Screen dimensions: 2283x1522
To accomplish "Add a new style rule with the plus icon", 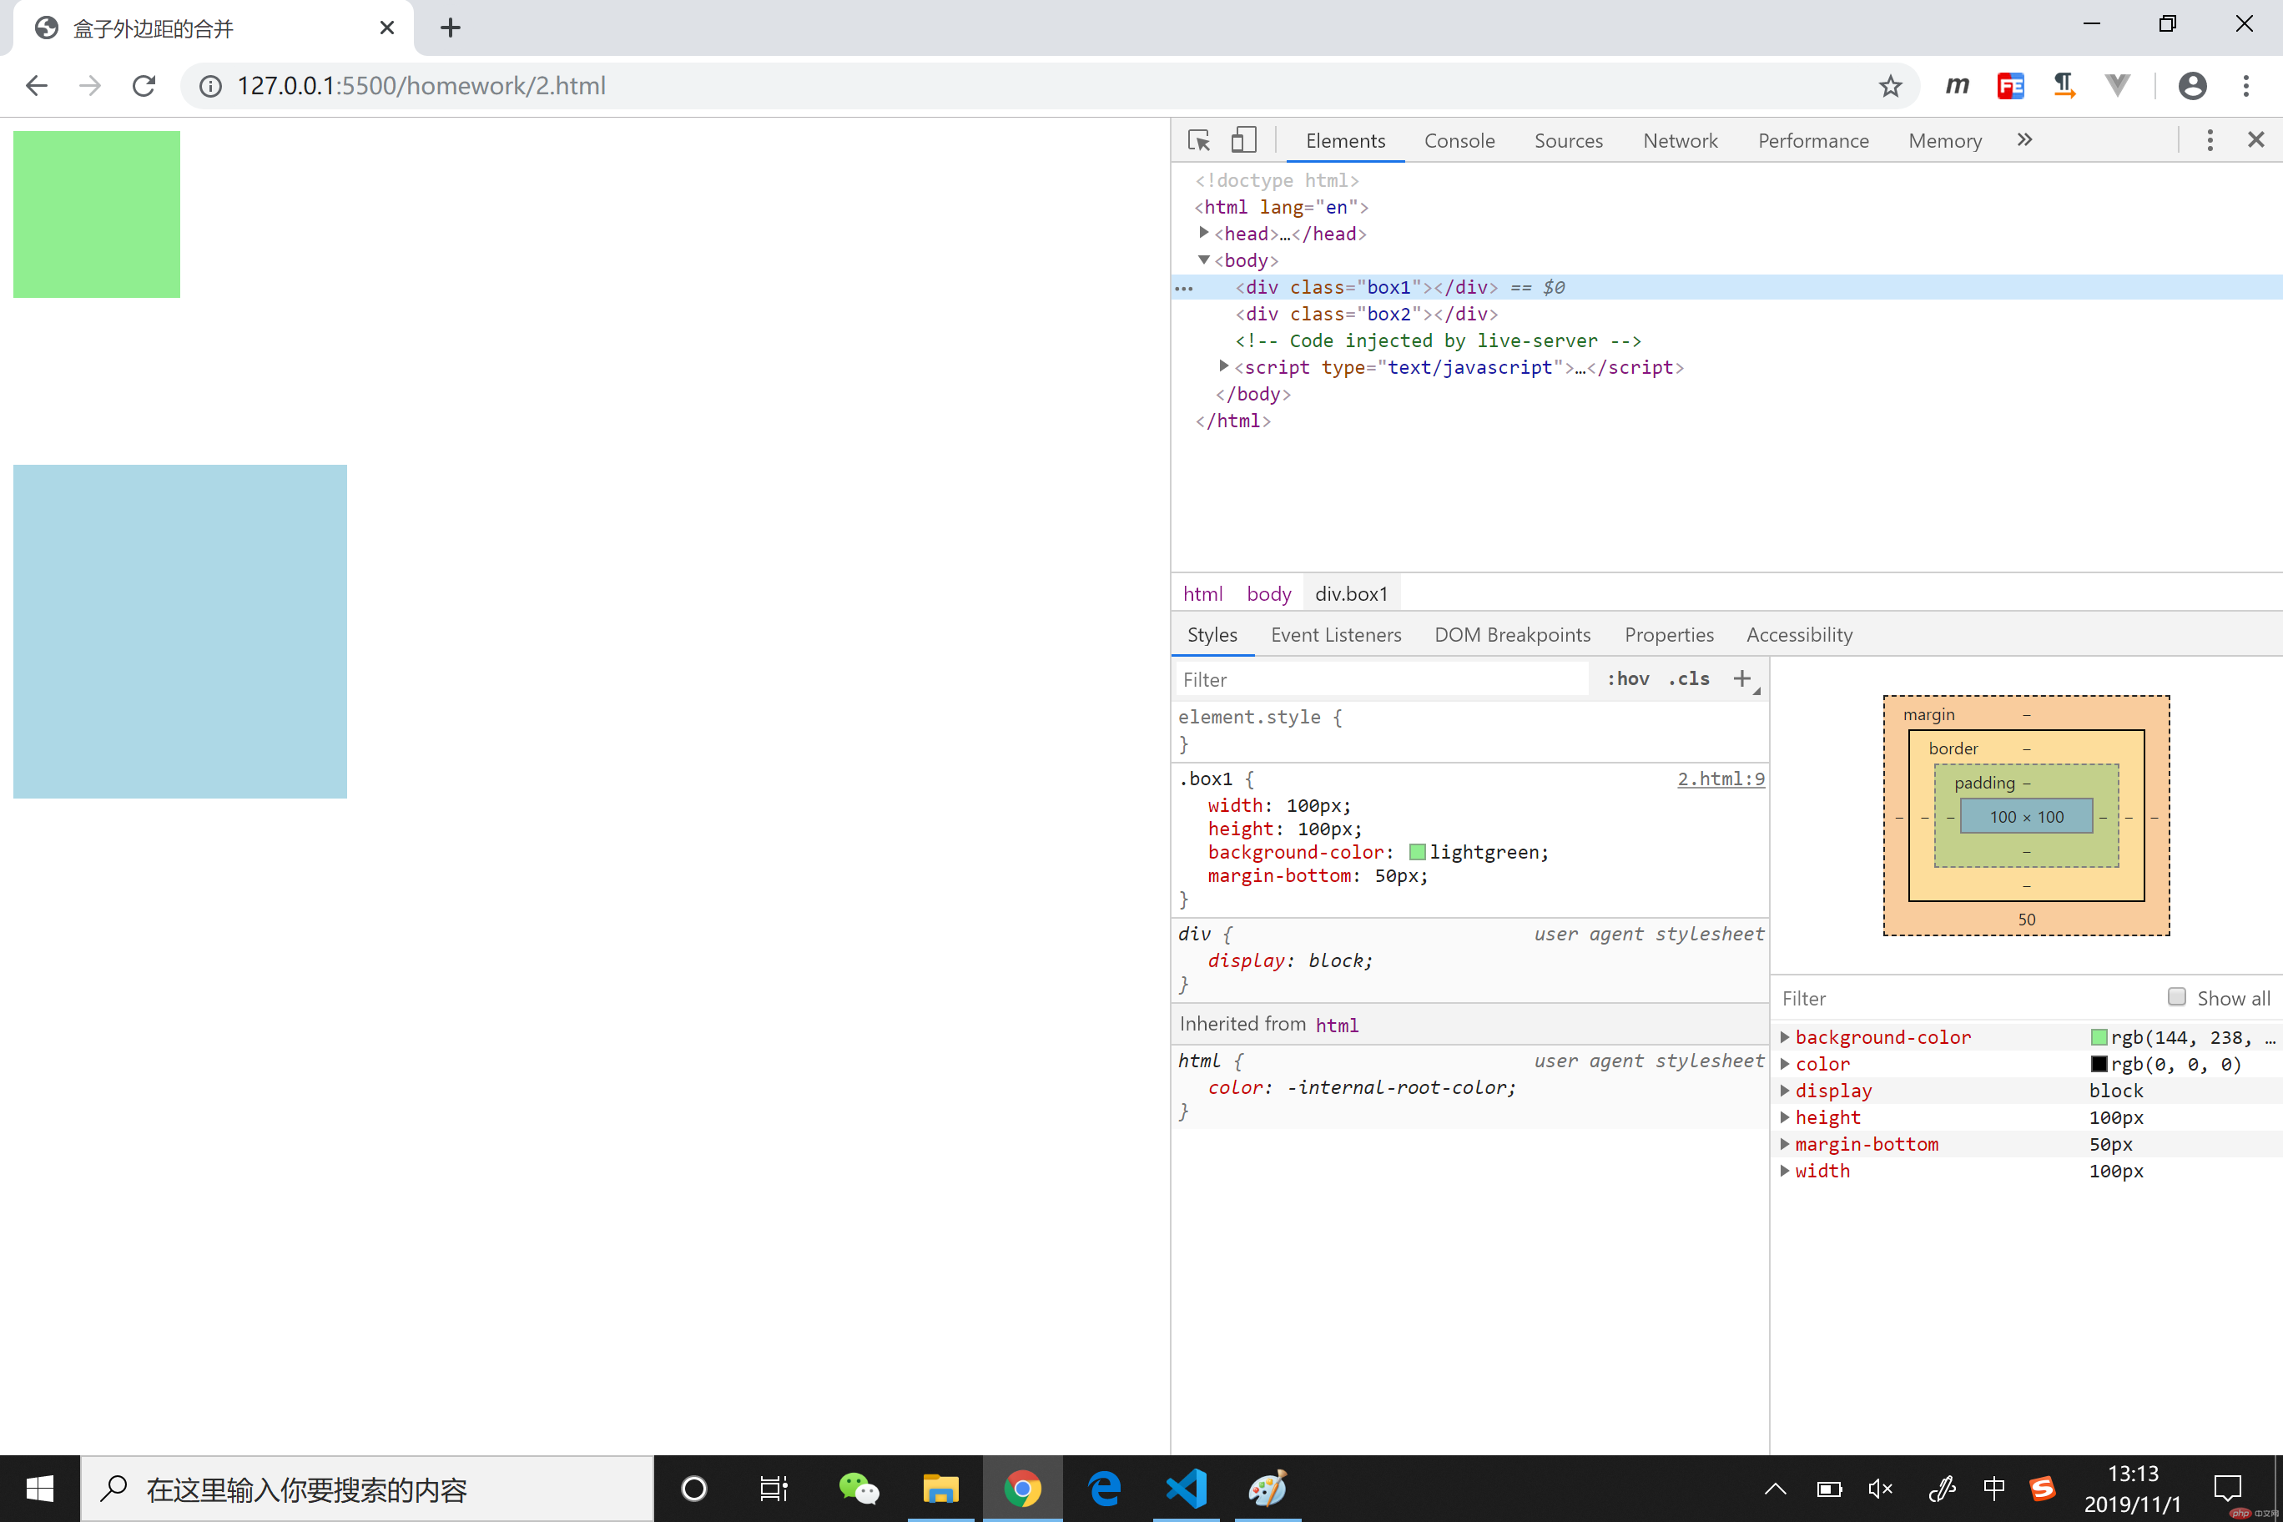I will click(x=1742, y=678).
